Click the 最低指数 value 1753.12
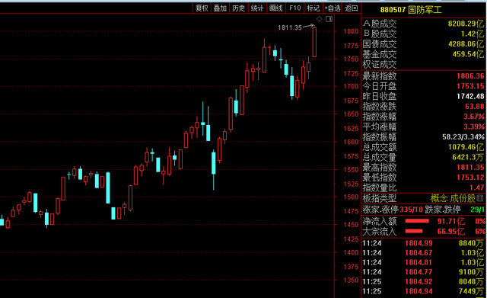This screenshot has width=487, height=298. click(470, 178)
